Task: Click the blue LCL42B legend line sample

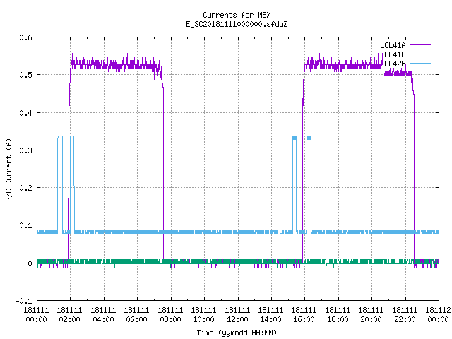Action: click(x=420, y=63)
